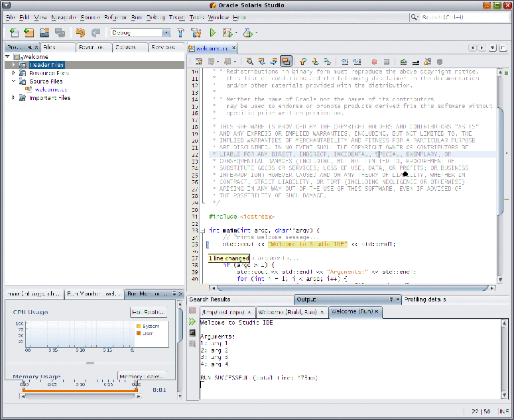This screenshot has height=420, width=514.
Task: Click the Open Project toolbar icon
Action: tap(44, 32)
